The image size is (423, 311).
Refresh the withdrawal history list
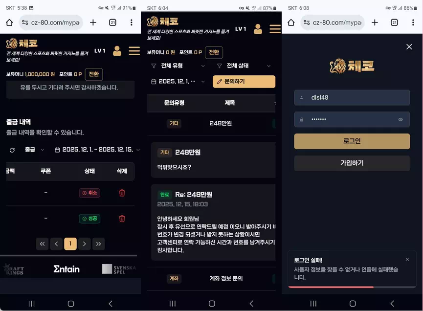pyautogui.click(x=12, y=150)
